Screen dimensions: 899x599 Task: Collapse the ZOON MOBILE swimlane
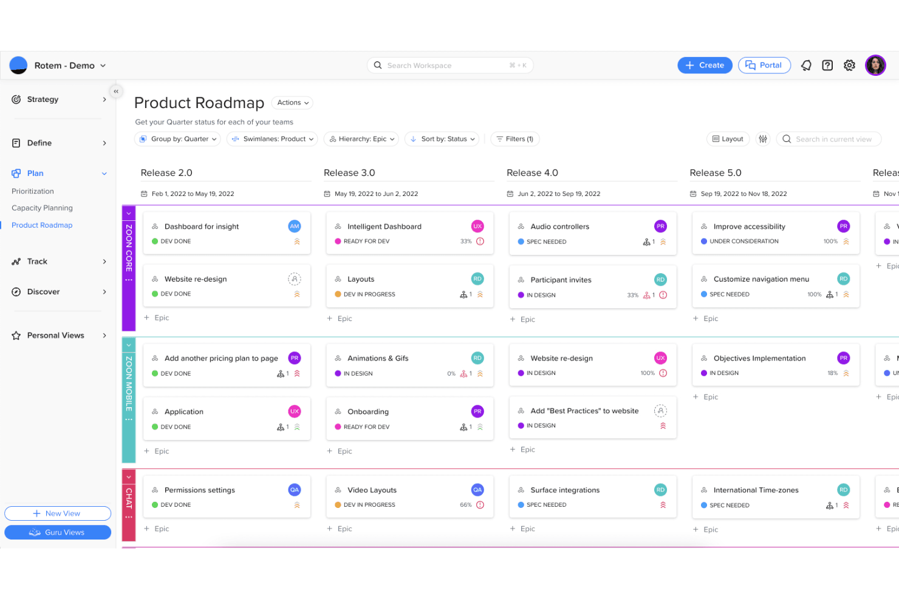point(129,345)
